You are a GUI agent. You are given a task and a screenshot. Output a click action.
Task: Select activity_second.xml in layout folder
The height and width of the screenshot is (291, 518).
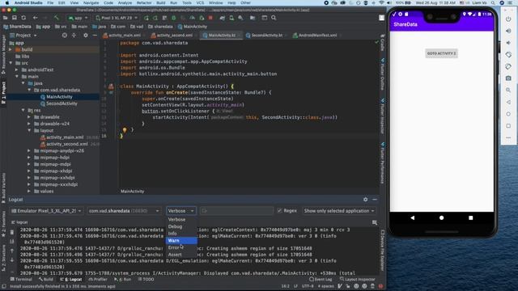click(x=67, y=144)
